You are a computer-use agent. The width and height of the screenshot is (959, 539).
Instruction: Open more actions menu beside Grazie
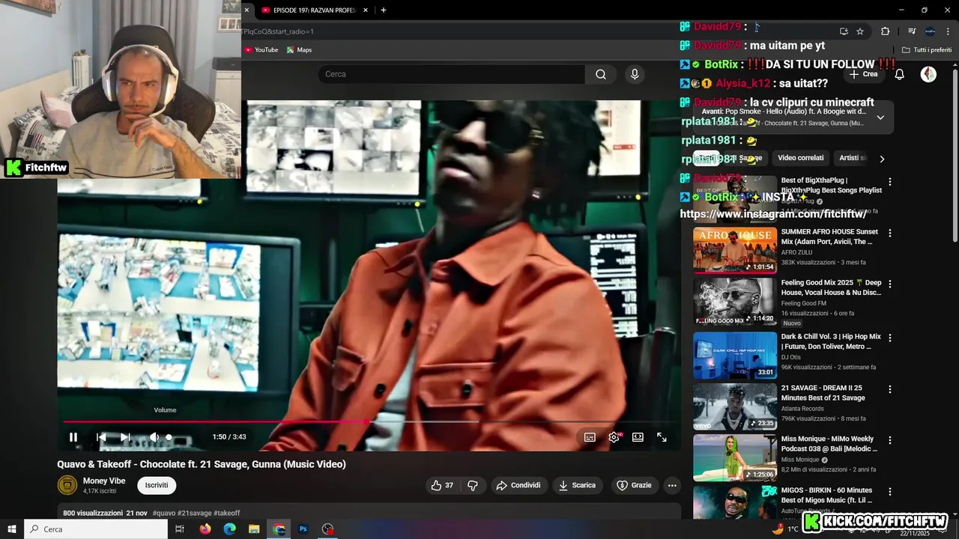(x=672, y=485)
